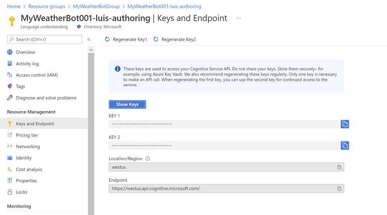Open Access control (IAM) page
This screenshot has height=215, width=387.
click(36, 75)
